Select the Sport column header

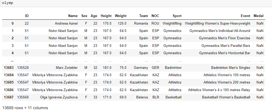point(177,16)
